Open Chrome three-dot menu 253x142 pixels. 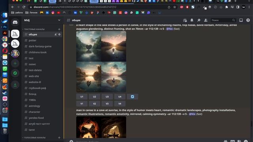[249, 7]
